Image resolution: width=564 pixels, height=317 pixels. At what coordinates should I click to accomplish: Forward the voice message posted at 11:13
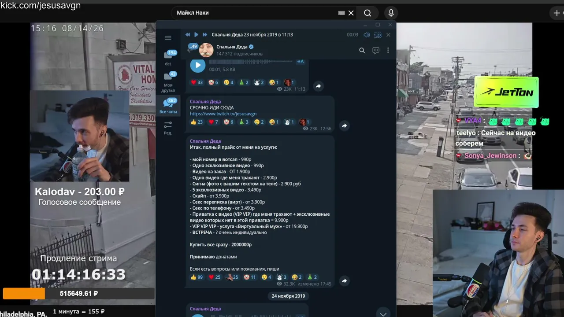318,86
